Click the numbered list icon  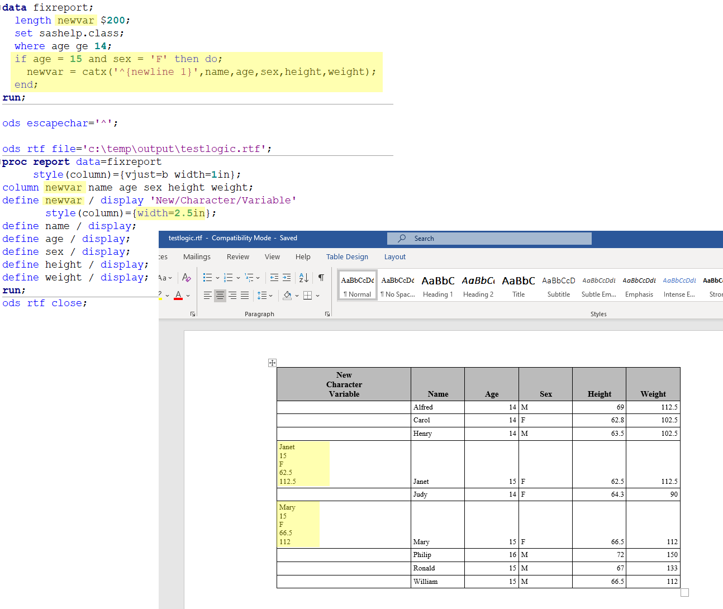coord(228,278)
